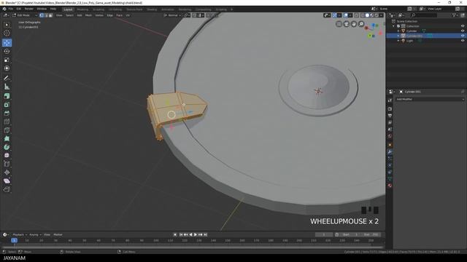Activate the Rotate tool
This screenshot has height=262, width=467.
pyautogui.click(x=7, y=52)
